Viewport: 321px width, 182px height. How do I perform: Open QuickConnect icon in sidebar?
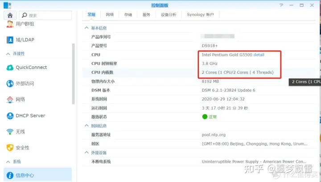click(x=10, y=67)
